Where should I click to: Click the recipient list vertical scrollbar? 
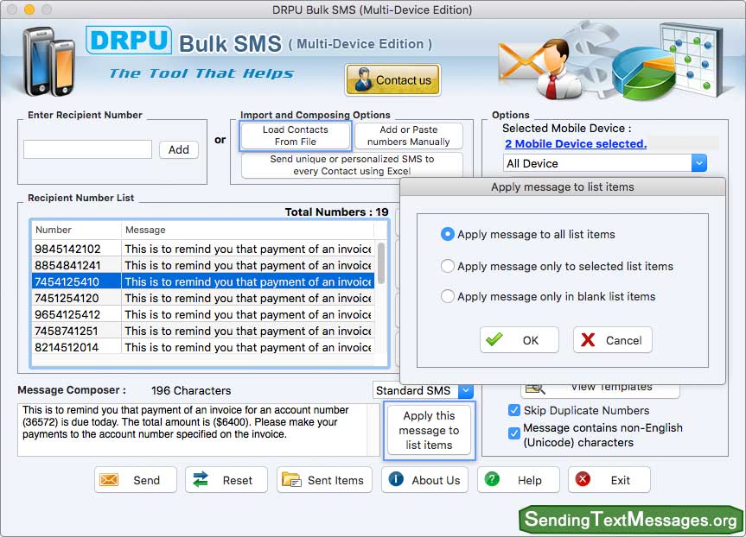pos(380,263)
